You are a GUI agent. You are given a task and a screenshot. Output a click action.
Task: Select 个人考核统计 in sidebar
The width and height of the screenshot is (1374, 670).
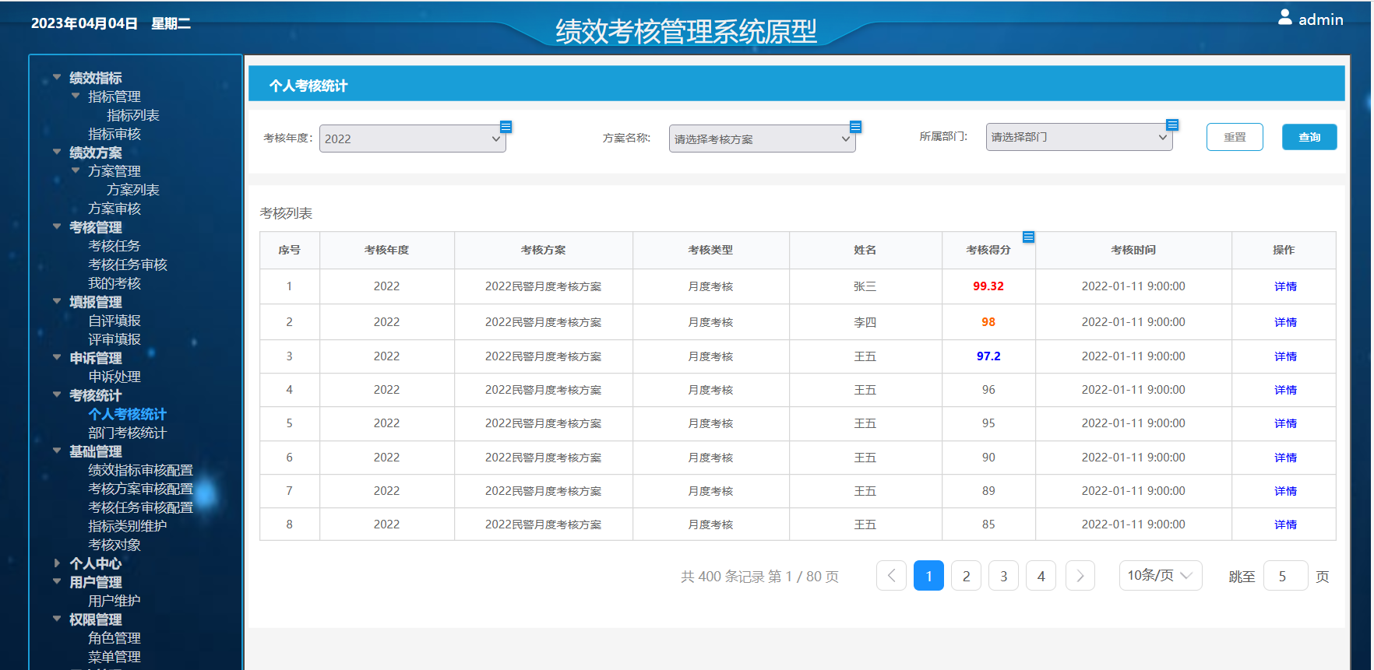[128, 414]
